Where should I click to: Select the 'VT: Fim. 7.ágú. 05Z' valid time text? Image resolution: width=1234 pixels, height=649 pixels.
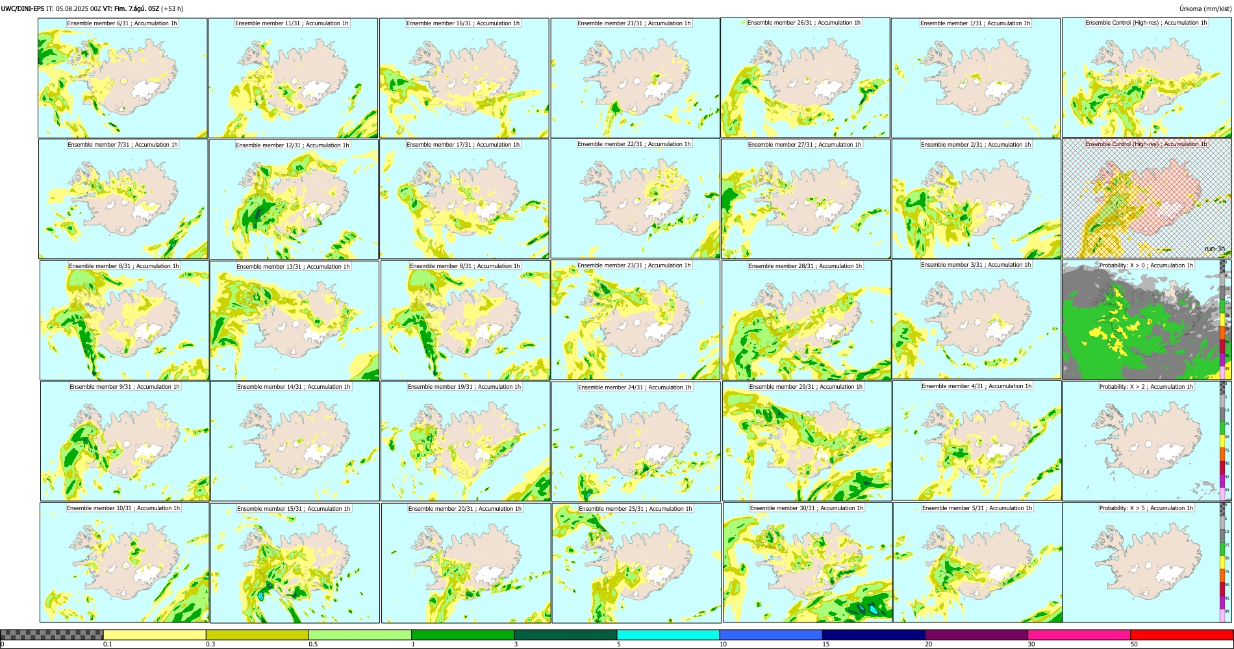[x=131, y=9]
